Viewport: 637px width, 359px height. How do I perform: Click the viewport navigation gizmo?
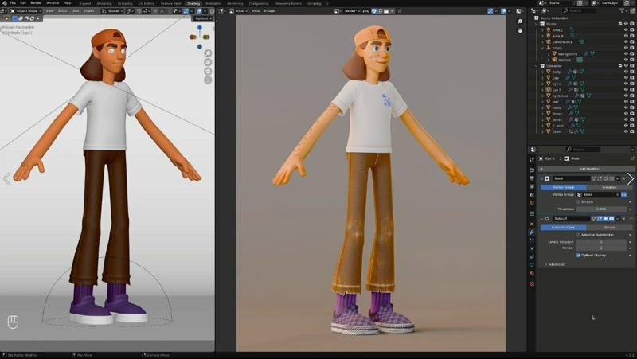tap(201, 36)
